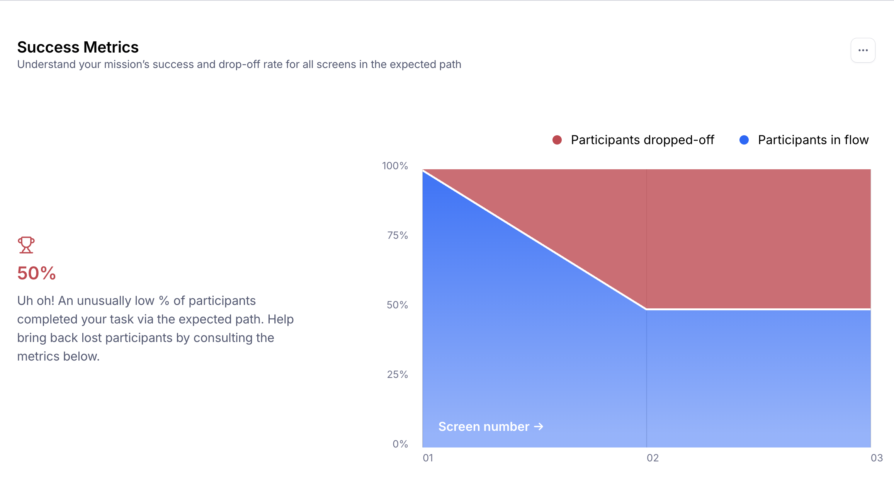This screenshot has height=490, width=894.
Task: Click the blue in-flow legend dot
Action: 744,140
